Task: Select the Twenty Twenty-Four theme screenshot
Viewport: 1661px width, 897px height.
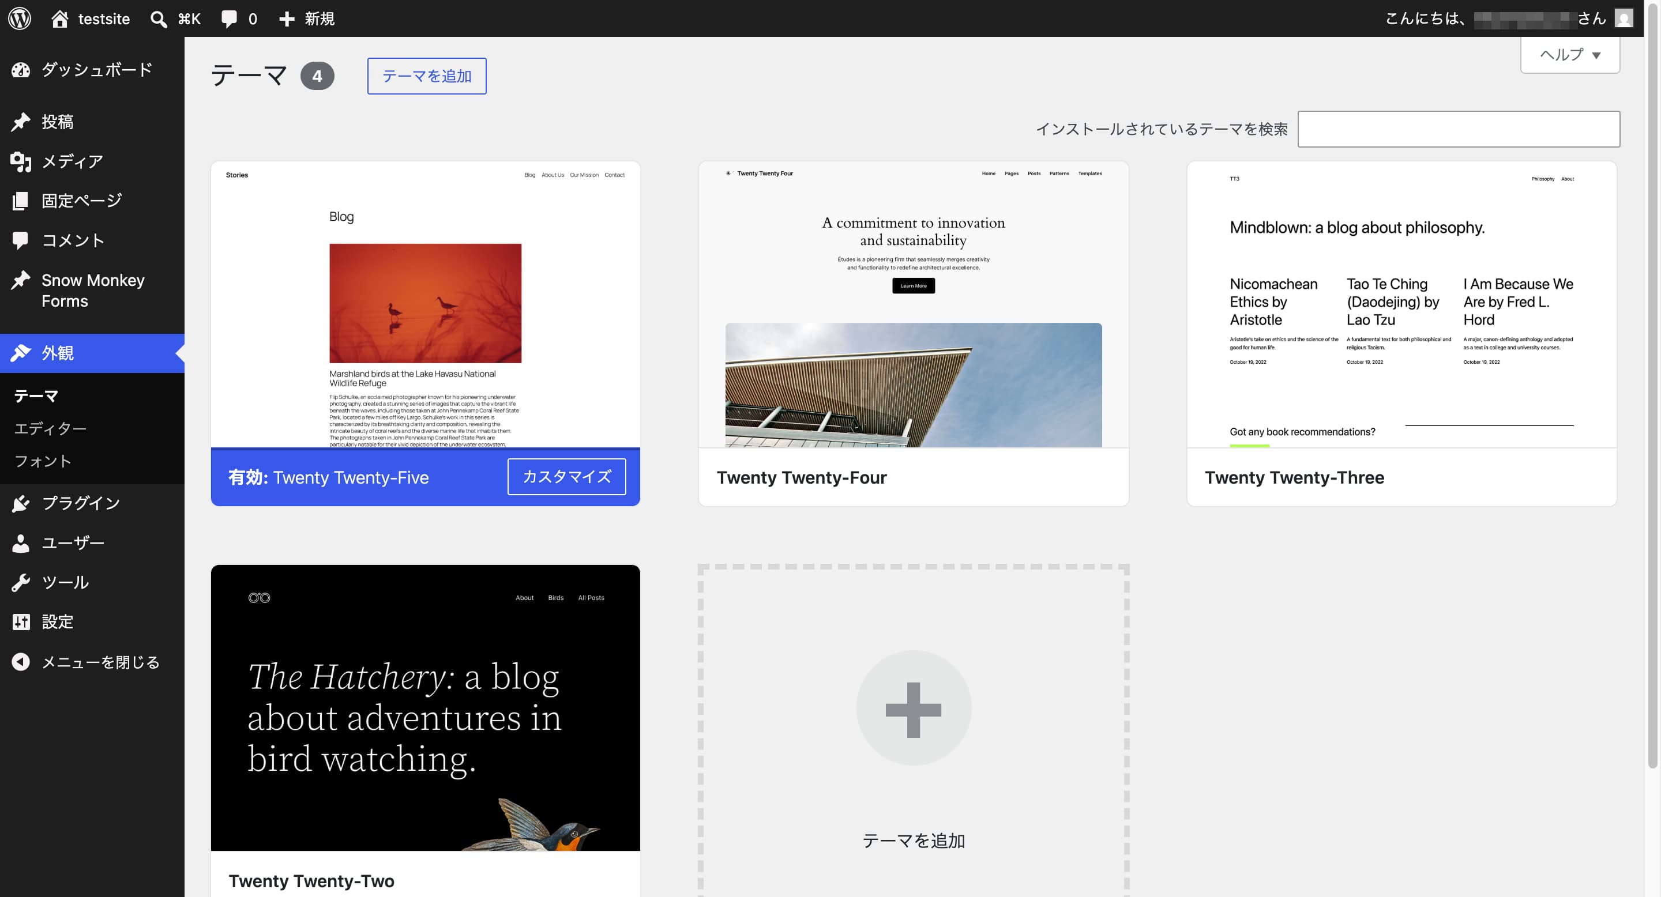Action: 914,305
